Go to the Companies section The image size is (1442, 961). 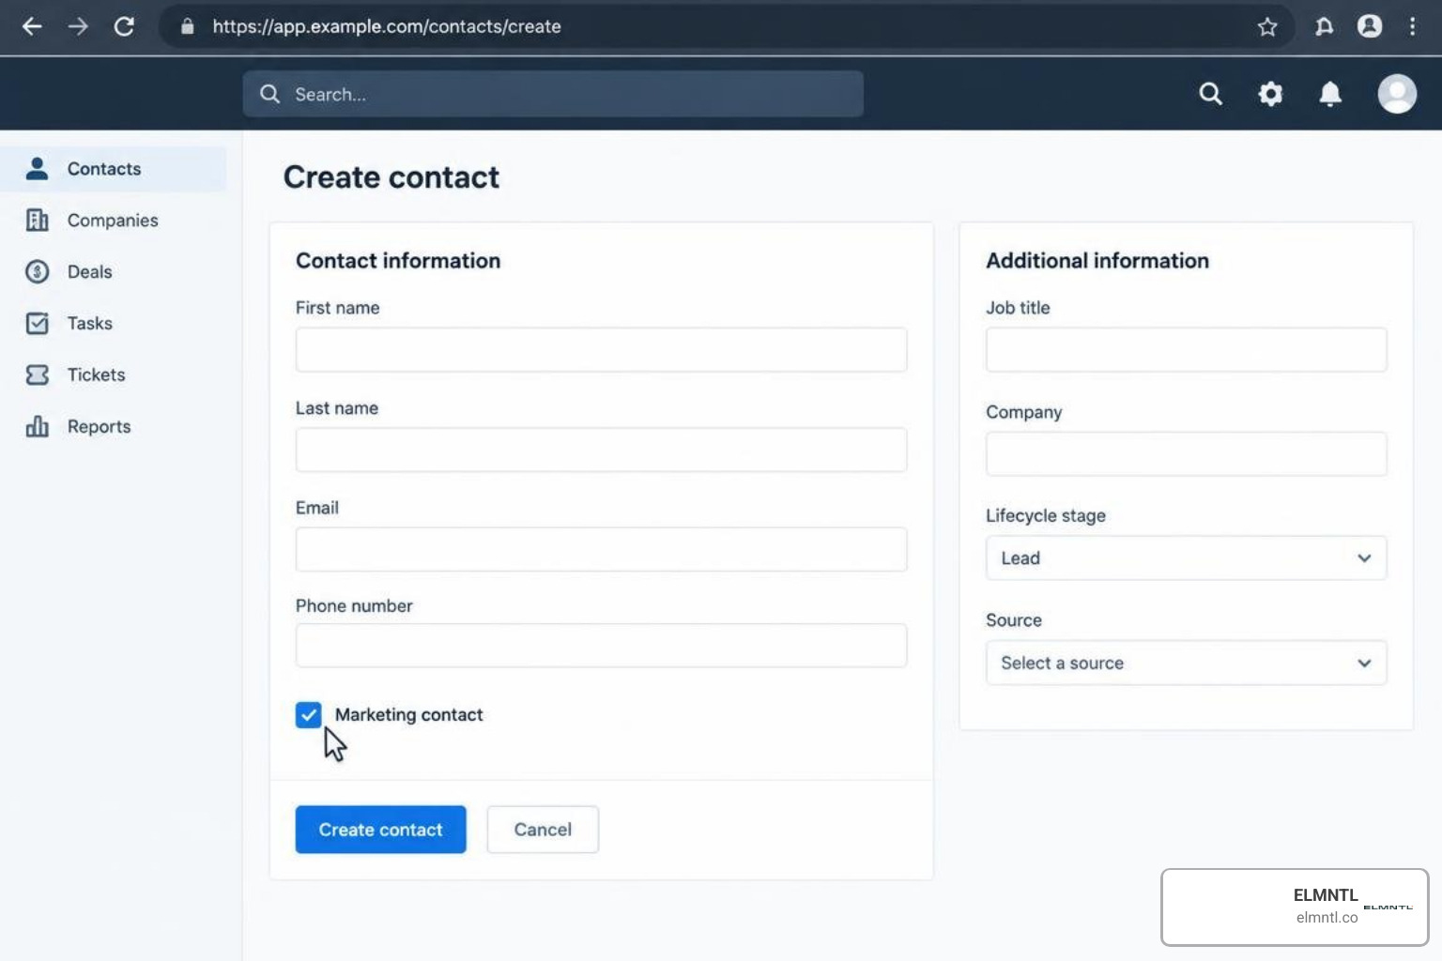click(113, 221)
